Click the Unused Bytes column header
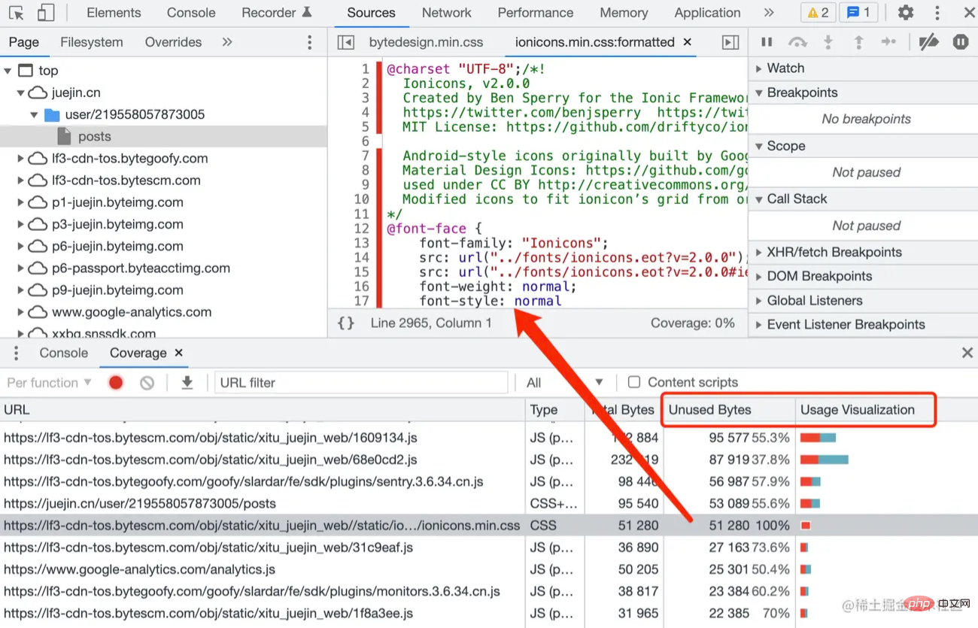Image resolution: width=978 pixels, height=628 pixels. point(709,410)
